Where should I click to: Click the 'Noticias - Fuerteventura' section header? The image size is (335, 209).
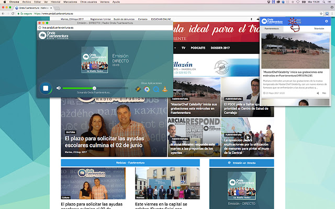point(130,162)
